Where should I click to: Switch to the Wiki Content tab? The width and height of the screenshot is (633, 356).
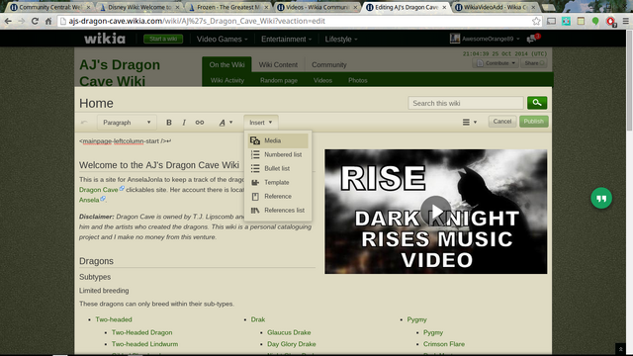point(278,64)
